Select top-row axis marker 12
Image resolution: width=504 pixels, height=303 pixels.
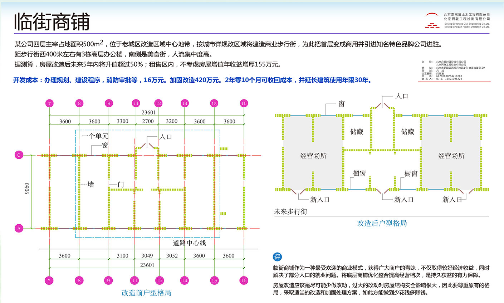(158, 103)
